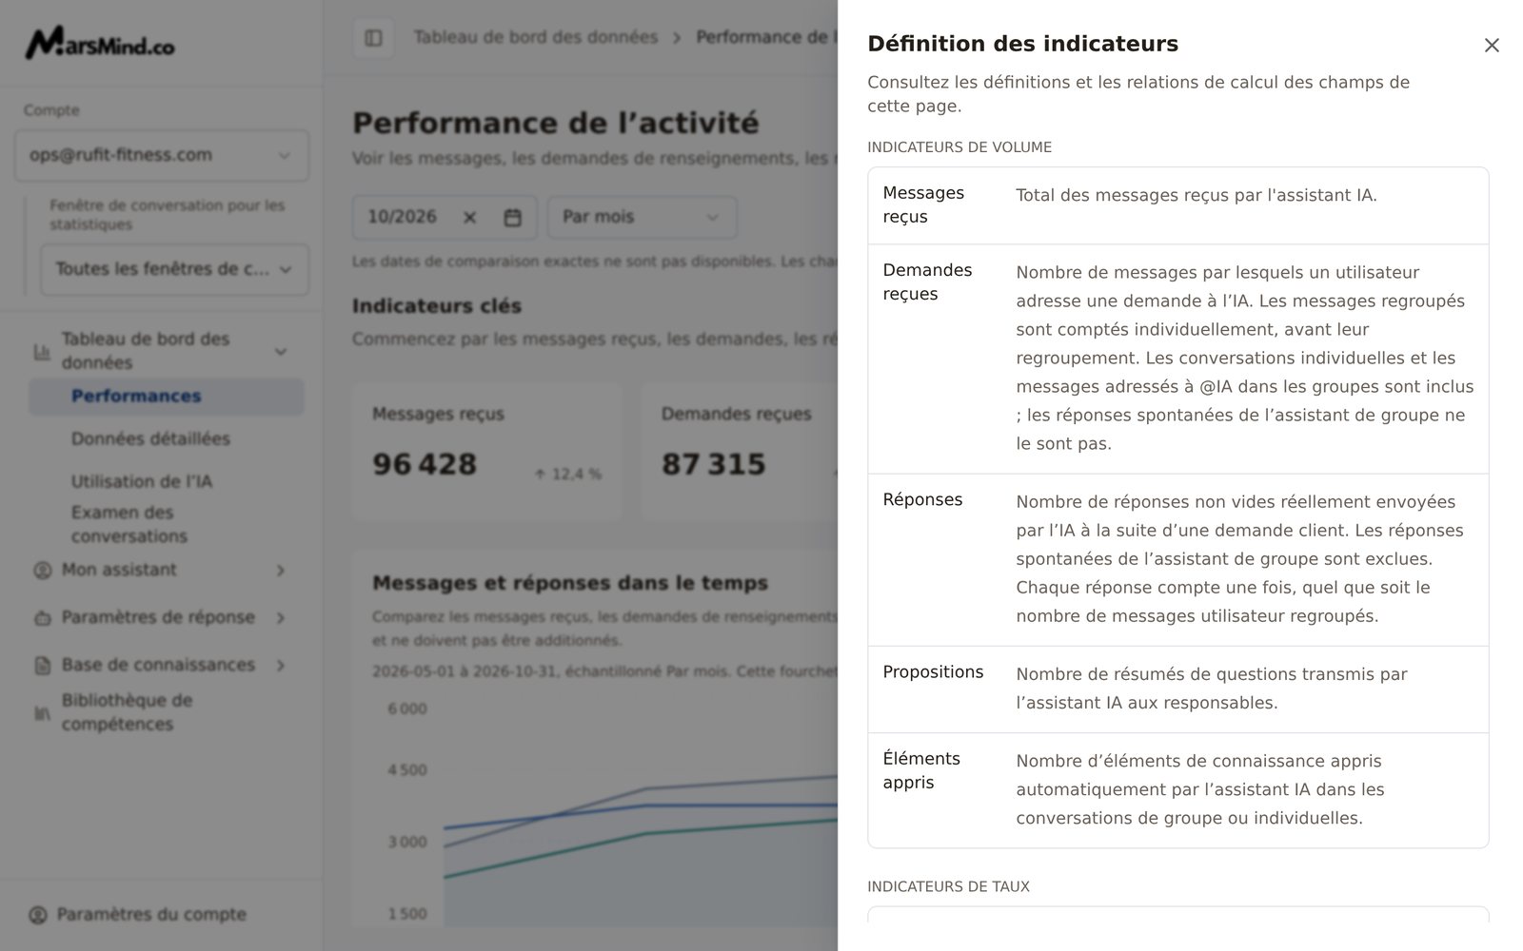The width and height of the screenshot is (1523, 951).
Task: Click the Demandes reçues card value 87 315
Action: pyautogui.click(x=714, y=464)
